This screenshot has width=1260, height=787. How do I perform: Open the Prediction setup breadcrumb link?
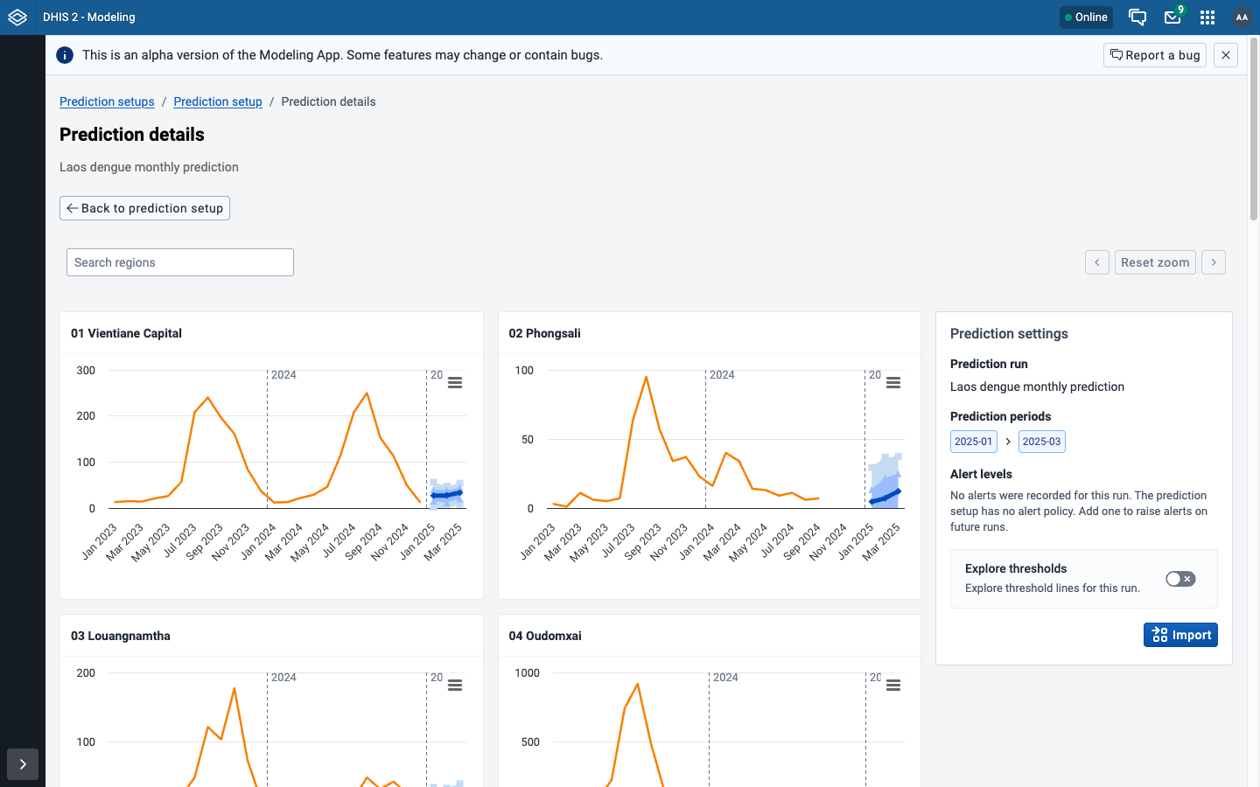218,101
